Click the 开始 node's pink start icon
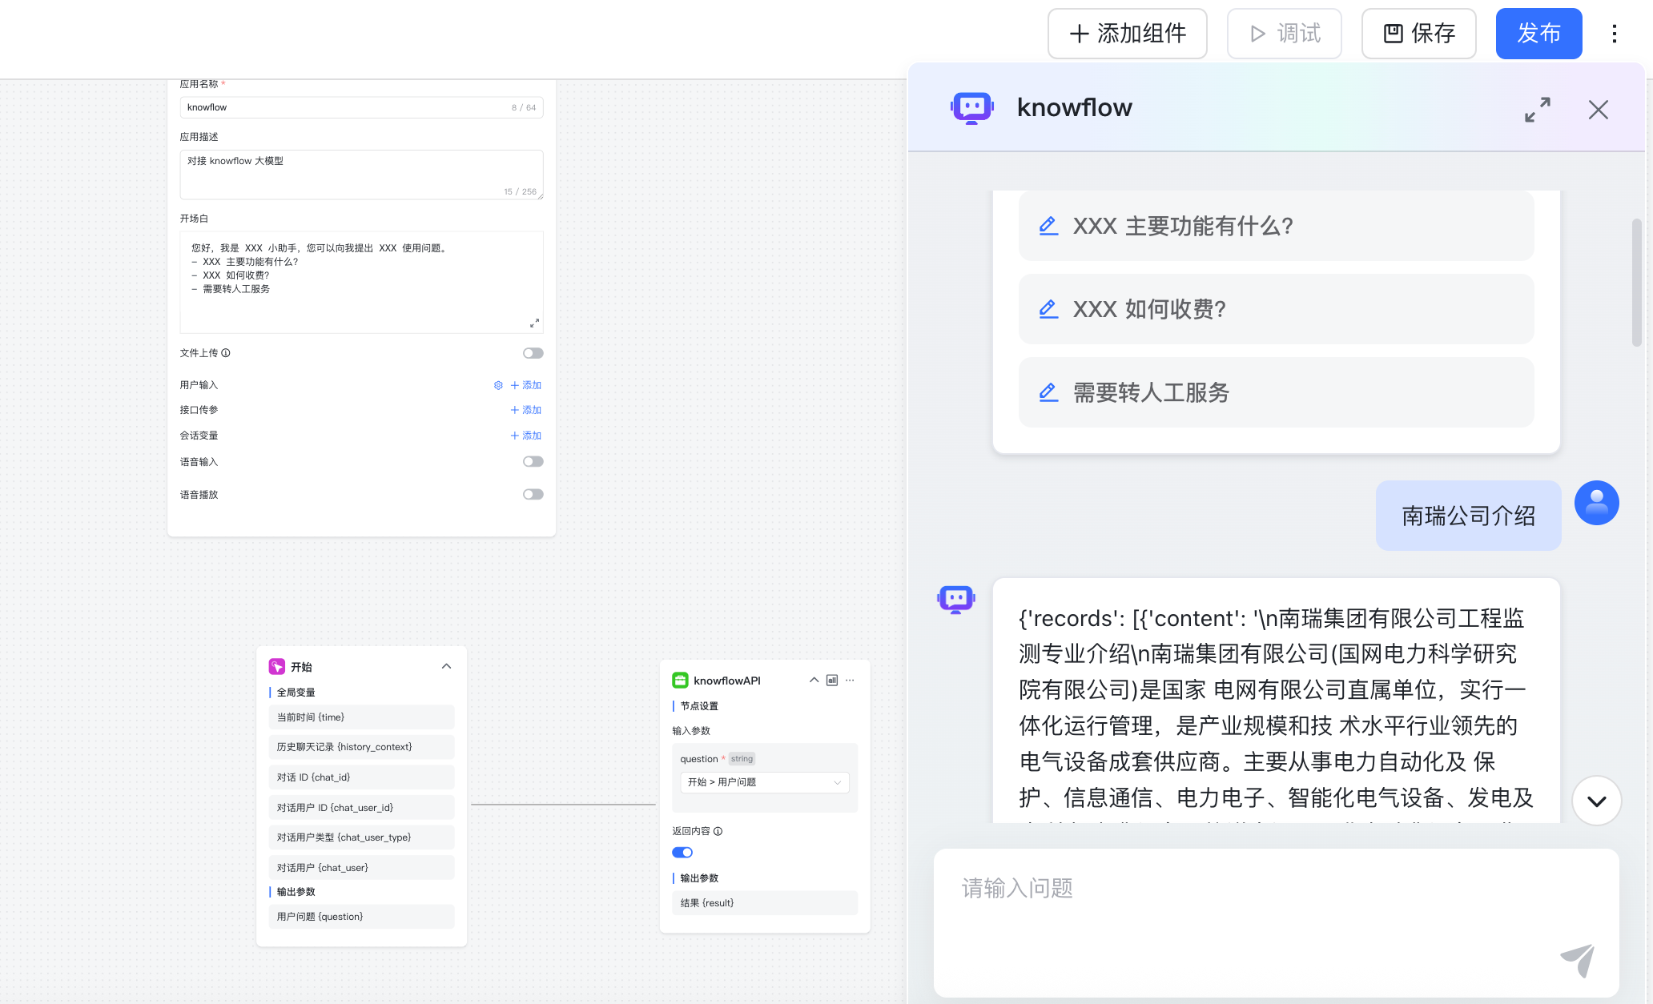 276,666
